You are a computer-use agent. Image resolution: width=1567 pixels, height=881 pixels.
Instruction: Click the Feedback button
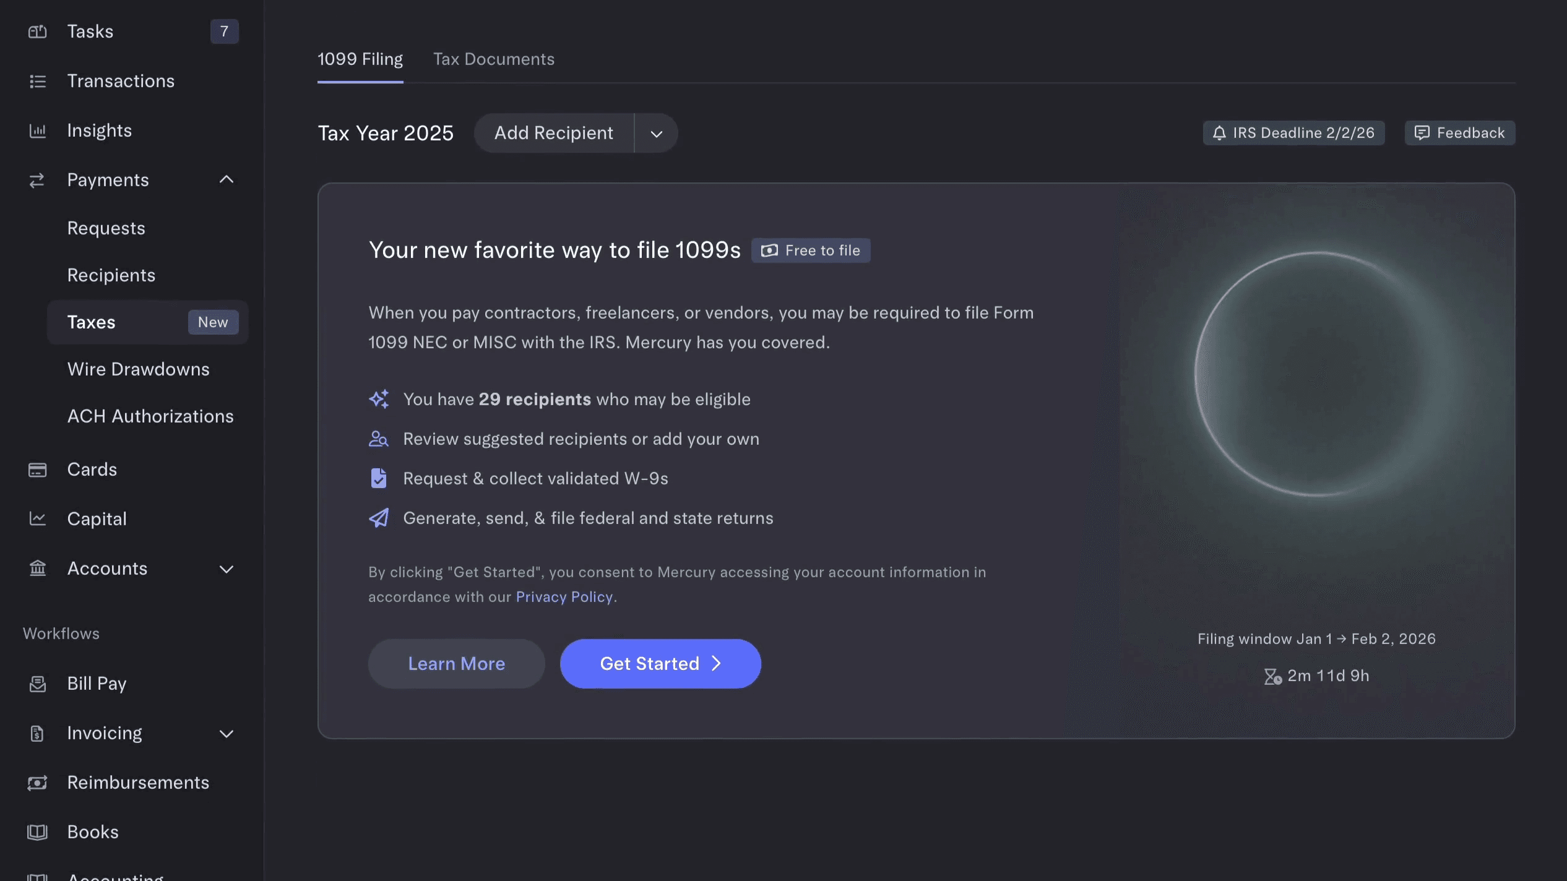(x=1459, y=133)
